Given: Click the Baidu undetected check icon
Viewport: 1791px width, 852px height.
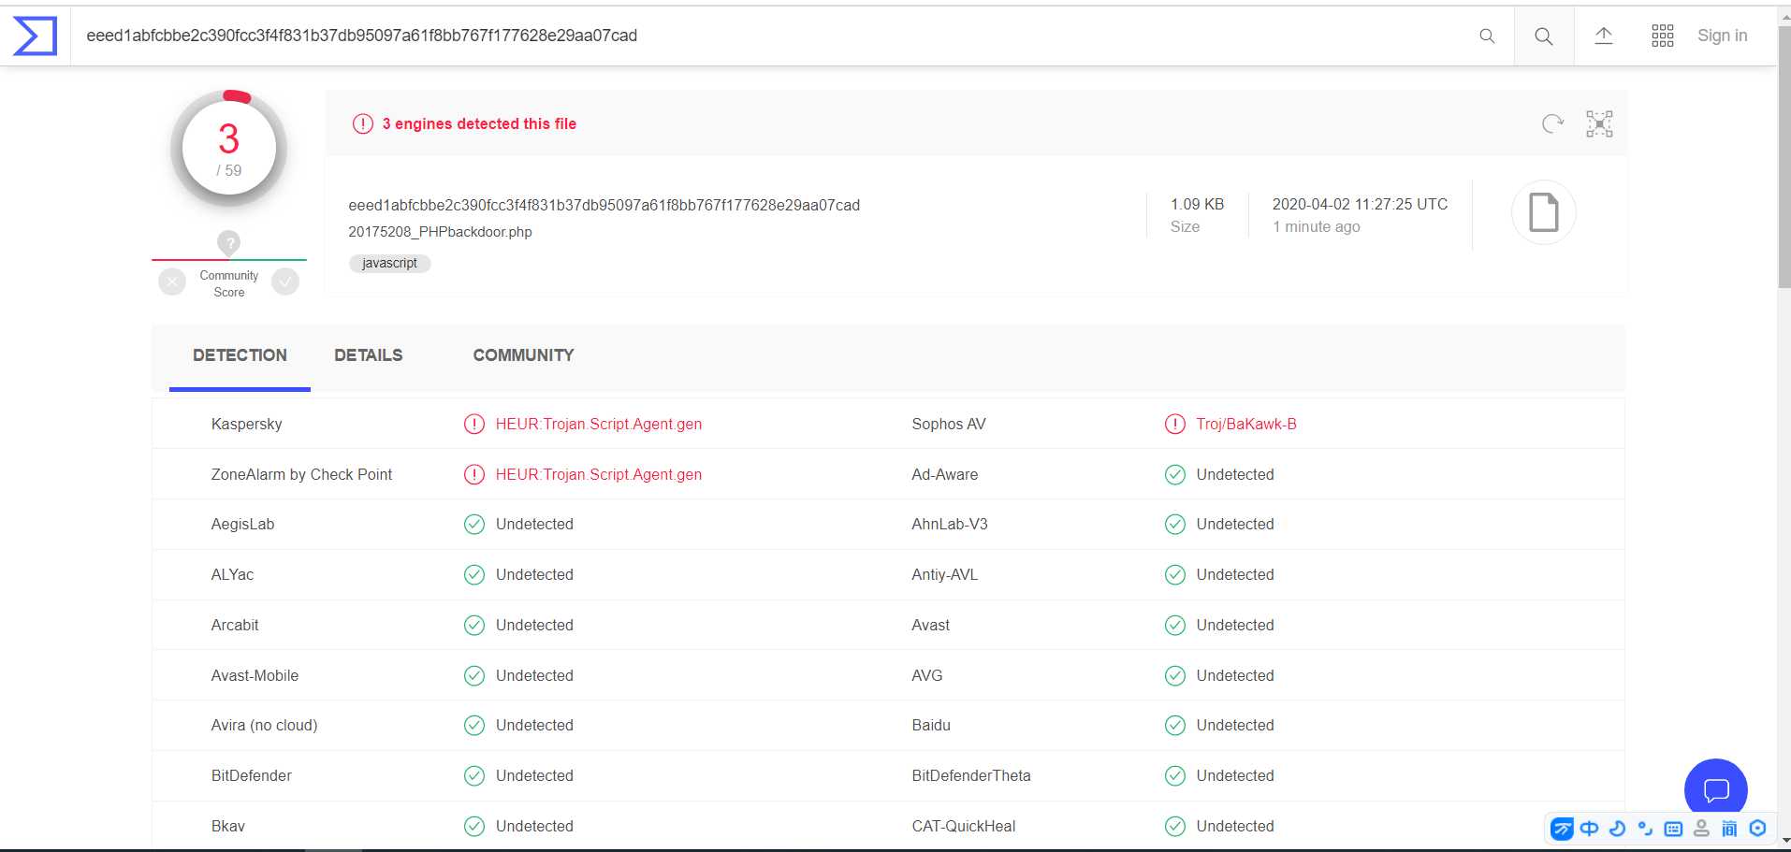Looking at the screenshot, I should [x=1175, y=725].
